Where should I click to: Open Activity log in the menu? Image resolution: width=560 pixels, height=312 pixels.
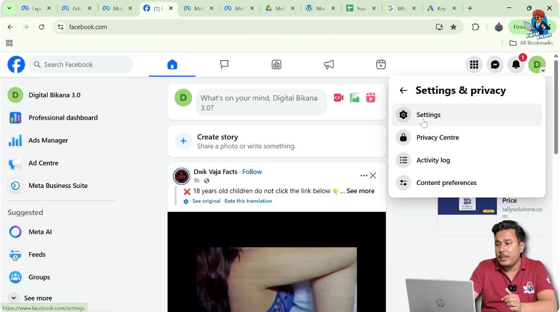pyautogui.click(x=467, y=160)
